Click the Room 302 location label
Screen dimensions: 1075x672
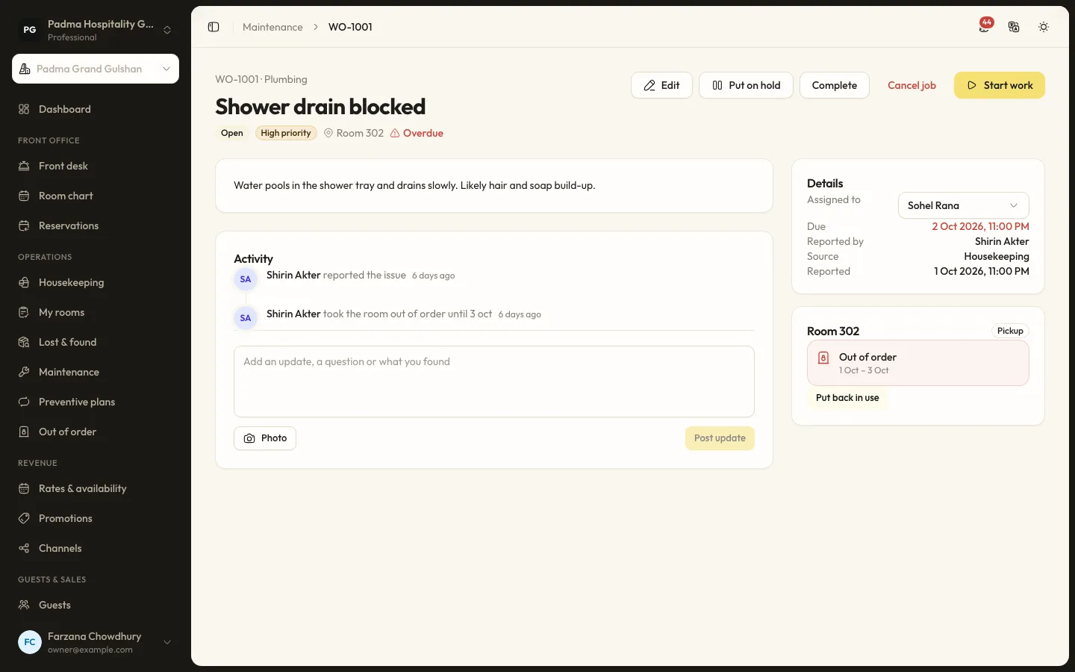[354, 133]
